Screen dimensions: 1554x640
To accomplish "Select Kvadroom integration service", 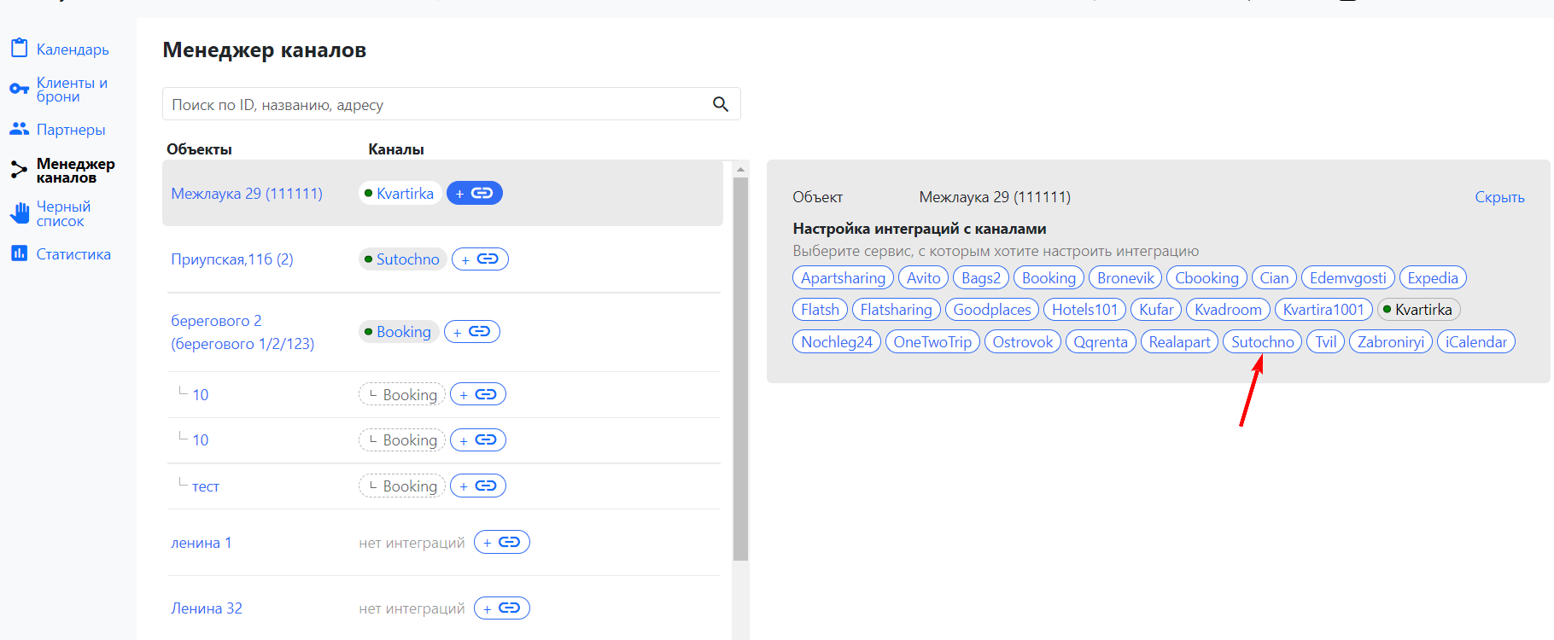I will [1228, 309].
